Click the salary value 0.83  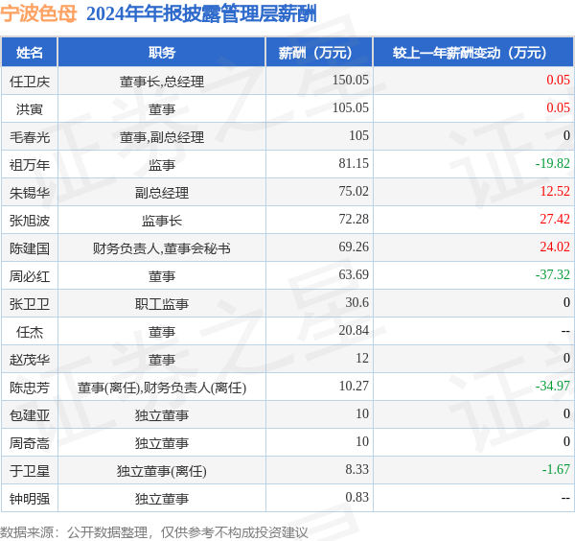pos(356,497)
